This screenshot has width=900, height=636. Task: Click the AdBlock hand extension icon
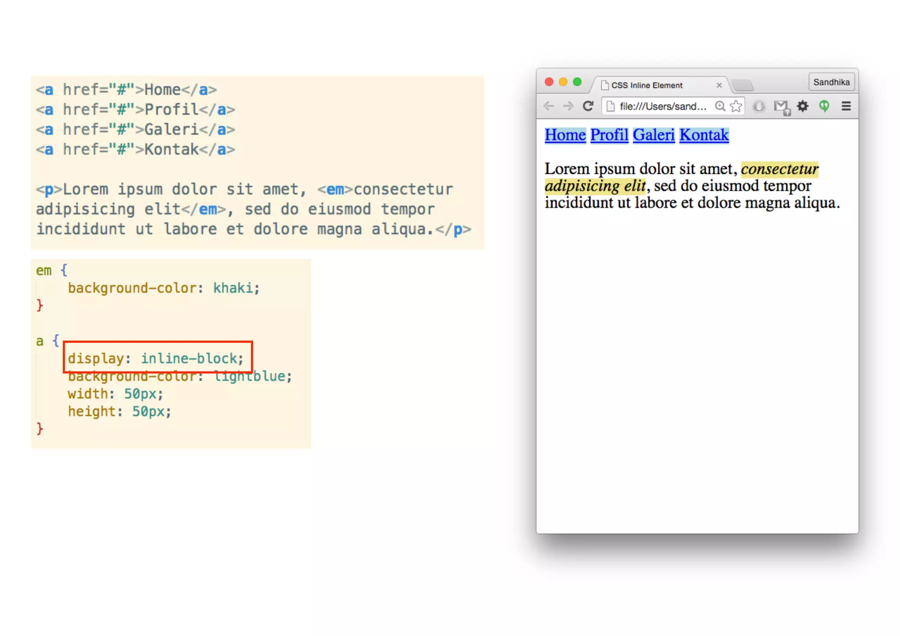click(x=759, y=106)
